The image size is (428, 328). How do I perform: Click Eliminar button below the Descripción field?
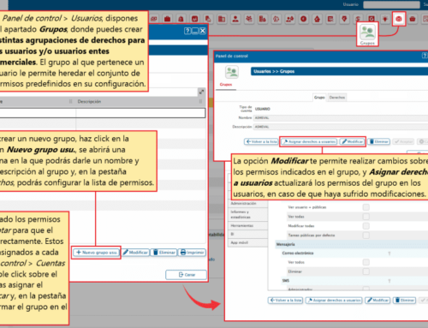pos(378,141)
